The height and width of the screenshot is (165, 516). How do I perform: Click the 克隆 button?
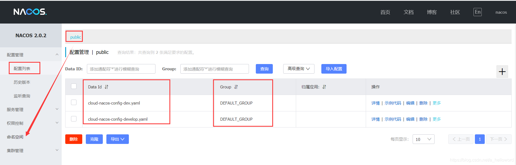coord(94,139)
